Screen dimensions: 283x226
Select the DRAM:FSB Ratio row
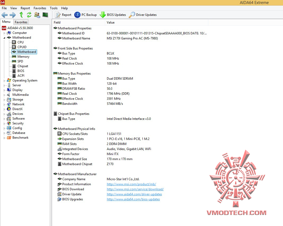[130, 89]
